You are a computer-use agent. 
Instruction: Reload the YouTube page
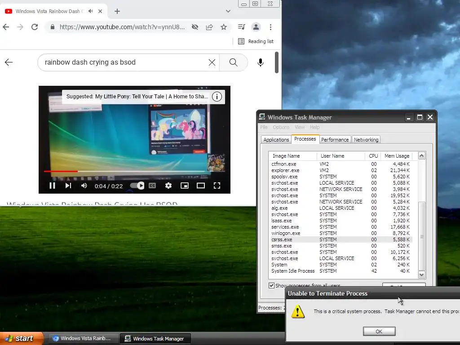pos(35,27)
